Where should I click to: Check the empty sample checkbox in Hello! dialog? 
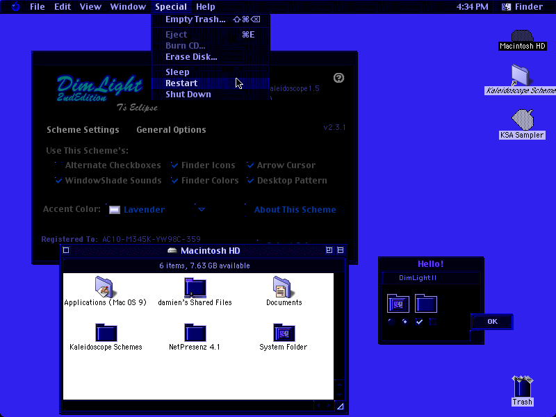point(433,322)
